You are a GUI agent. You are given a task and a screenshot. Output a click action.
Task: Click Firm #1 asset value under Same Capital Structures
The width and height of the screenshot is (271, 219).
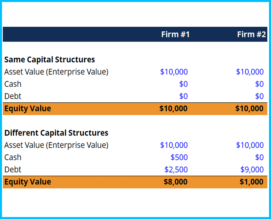174,72
